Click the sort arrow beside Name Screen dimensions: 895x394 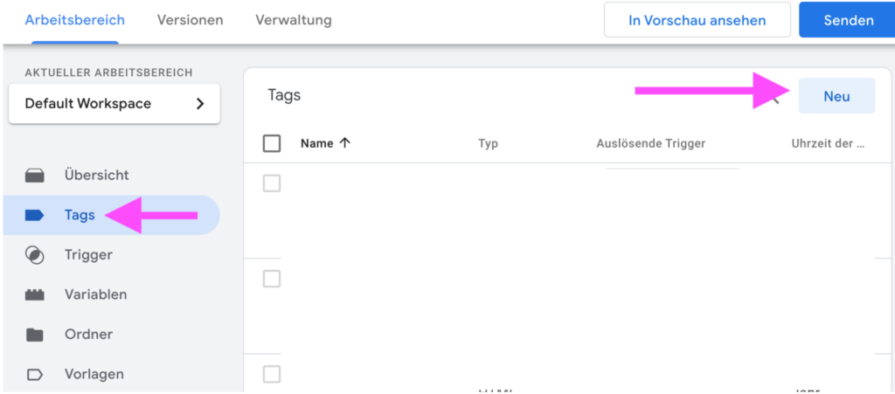pos(344,143)
